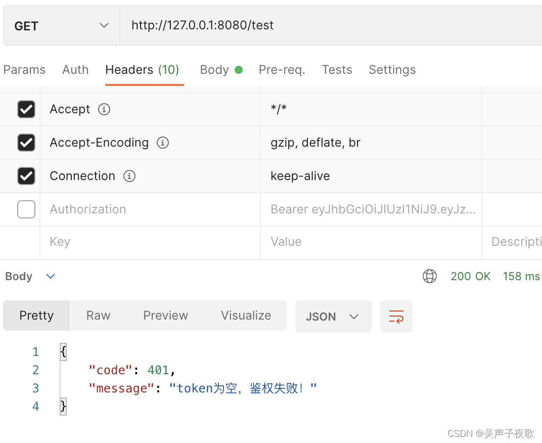Screen dimensions: 542x443
Task: Click the network globe icon
Action: click(430, 276)
